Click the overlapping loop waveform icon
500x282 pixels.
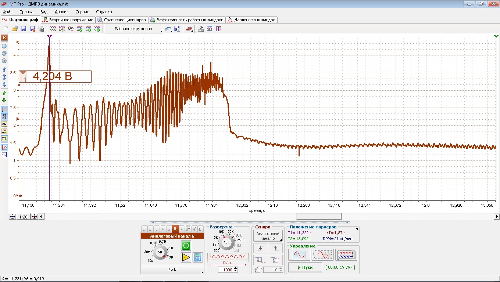(71, 29)
